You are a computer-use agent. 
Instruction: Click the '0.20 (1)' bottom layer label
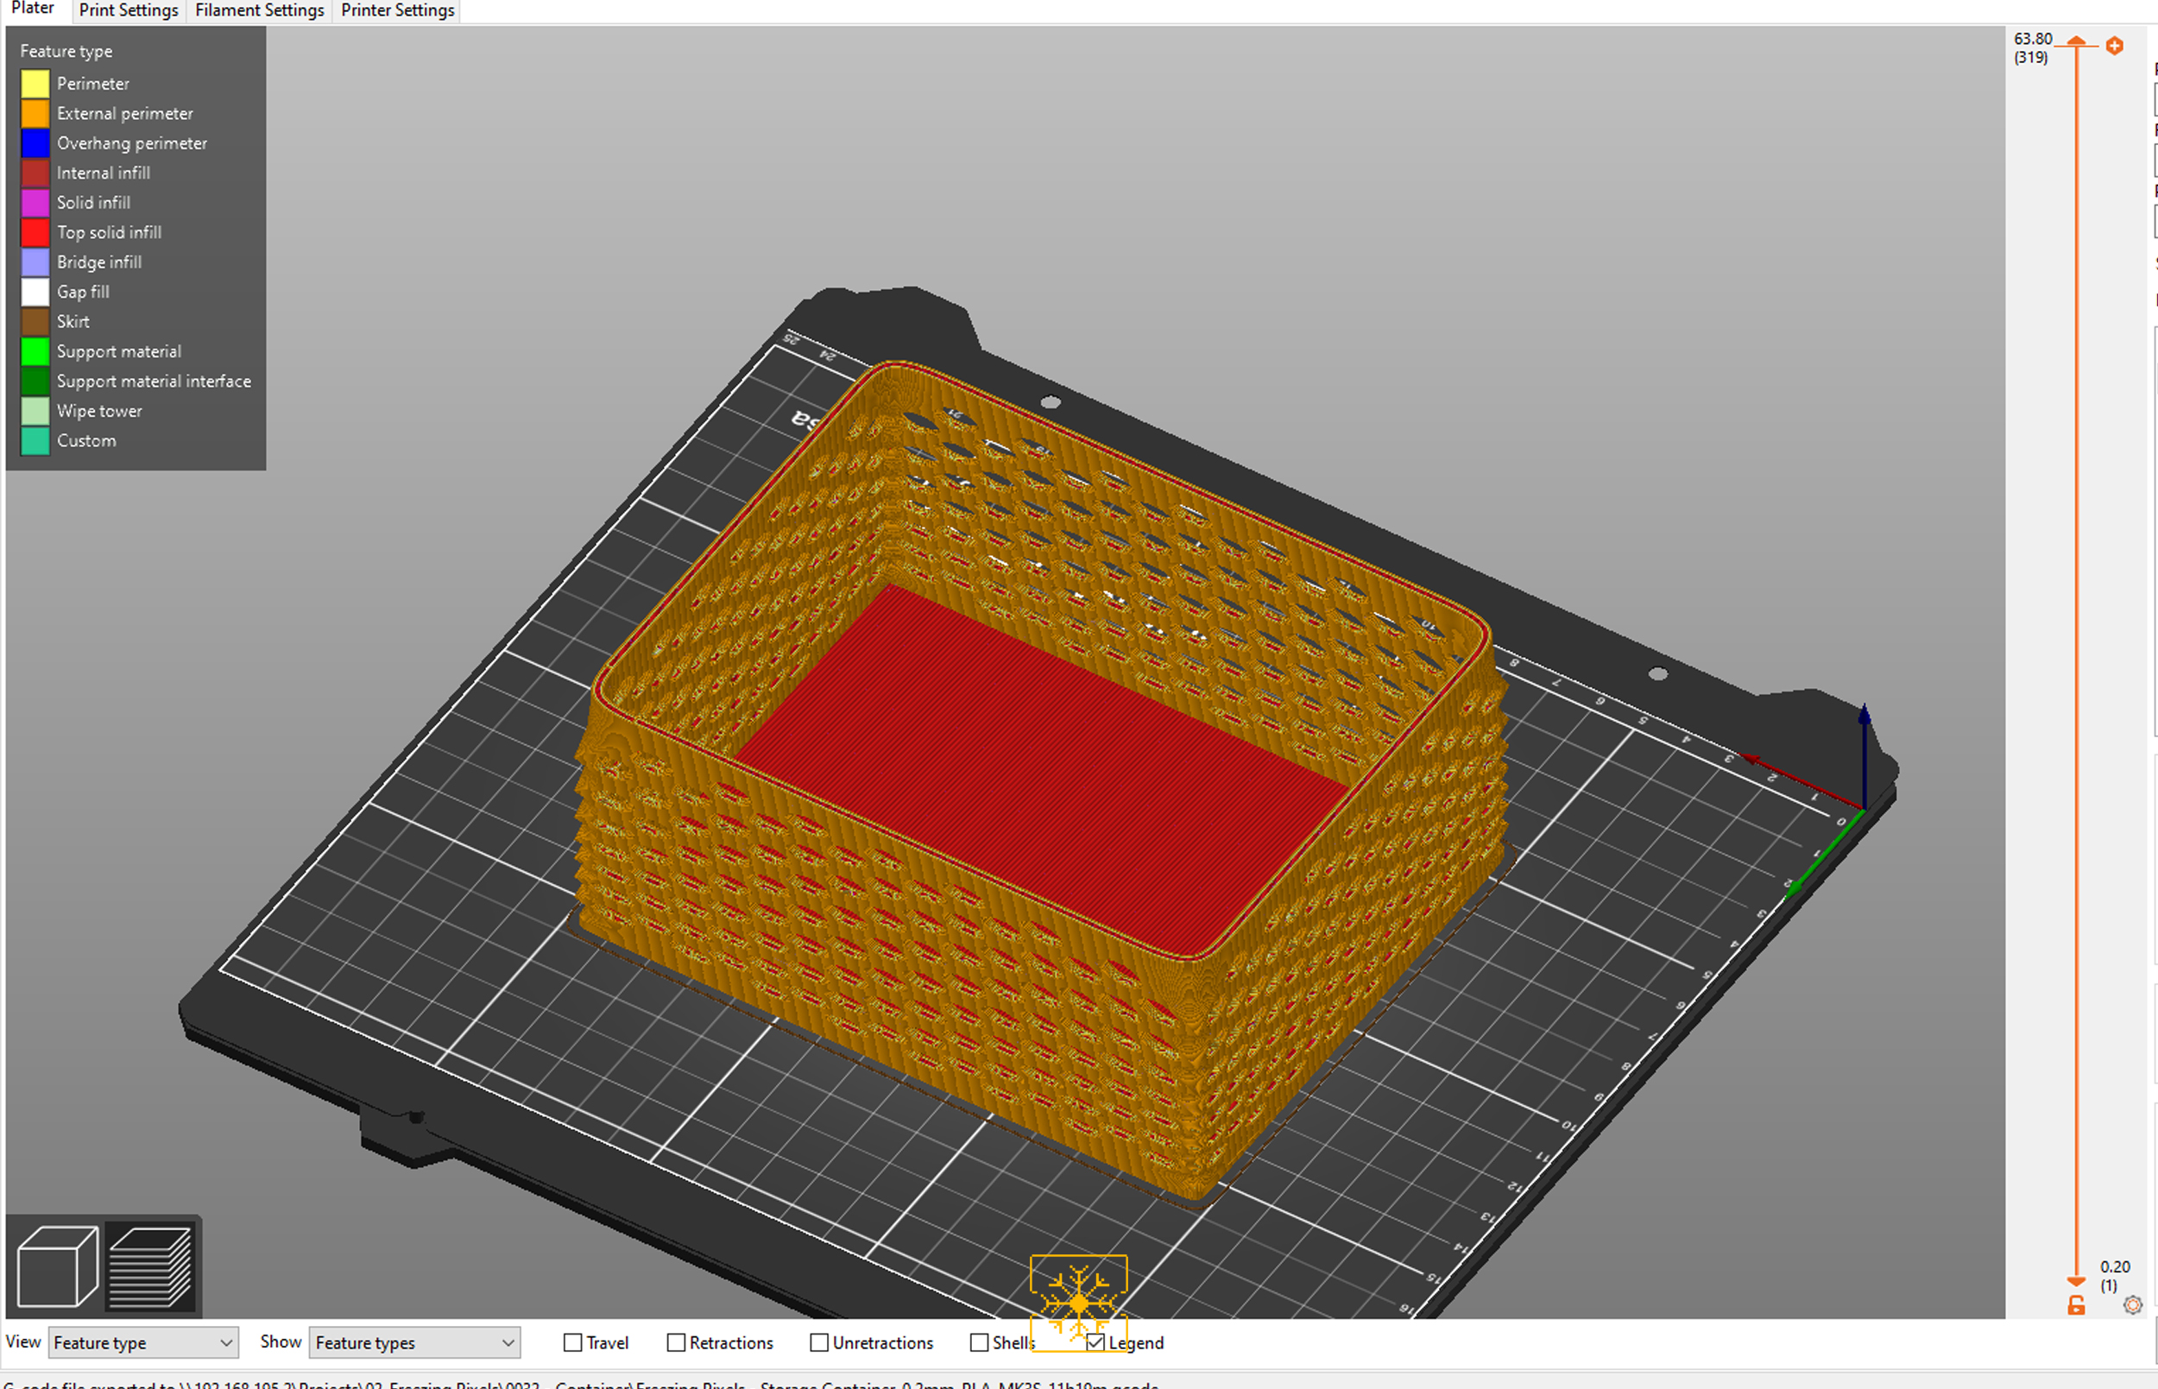tap(2115, 1276)
